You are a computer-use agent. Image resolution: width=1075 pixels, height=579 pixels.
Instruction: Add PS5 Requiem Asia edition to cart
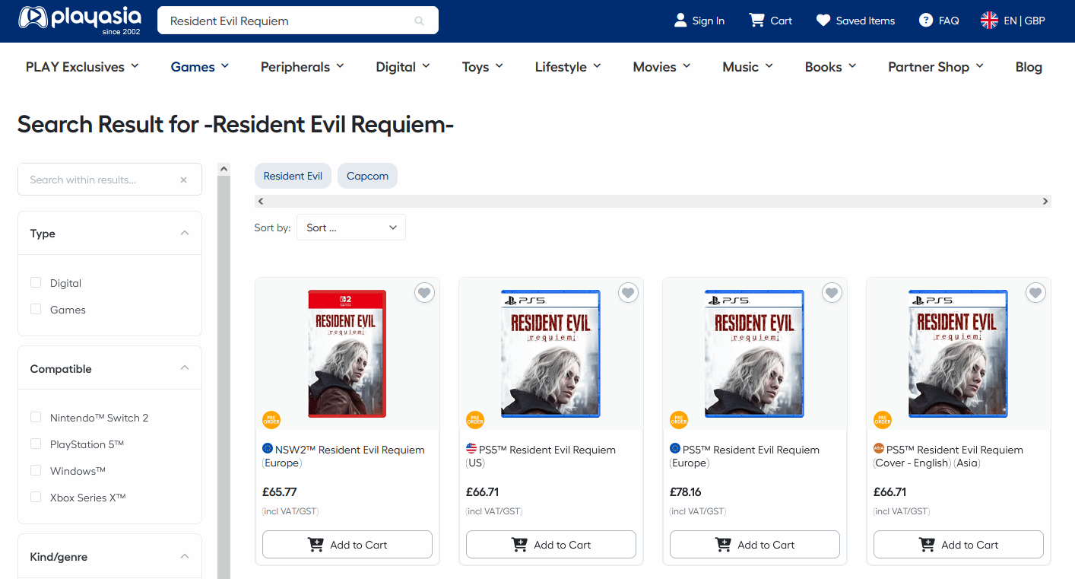[x=959, y=545]
